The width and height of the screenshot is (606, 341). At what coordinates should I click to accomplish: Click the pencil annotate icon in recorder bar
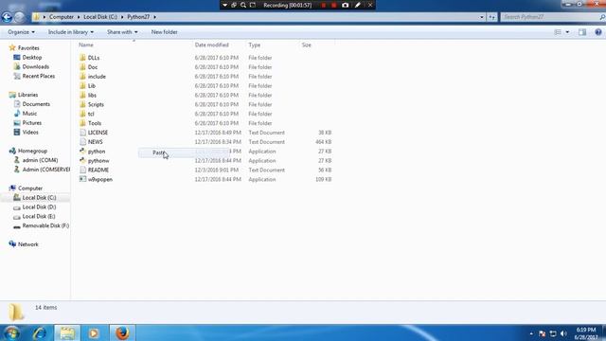358,5
